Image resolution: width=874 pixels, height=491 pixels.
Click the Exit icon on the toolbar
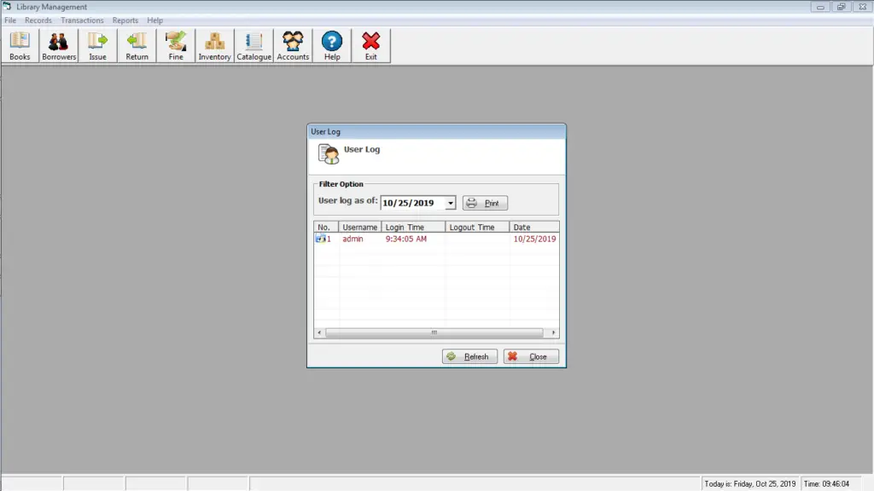[x=370, y=44]
